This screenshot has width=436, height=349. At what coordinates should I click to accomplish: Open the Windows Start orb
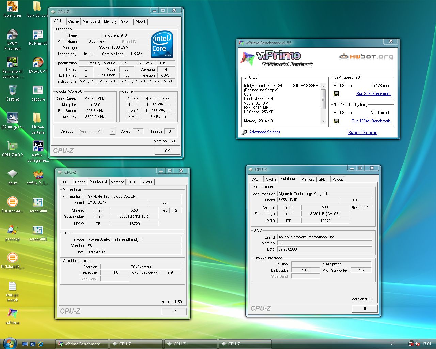point(9,343)
